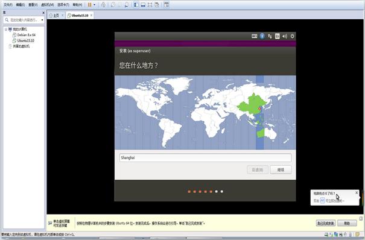Enter full screen mode icon
Screen dimensions: 365x240
[x=150, y=5]
